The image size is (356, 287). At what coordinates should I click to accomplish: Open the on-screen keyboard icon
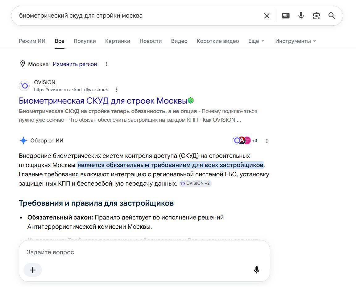[x=285, y=16]
